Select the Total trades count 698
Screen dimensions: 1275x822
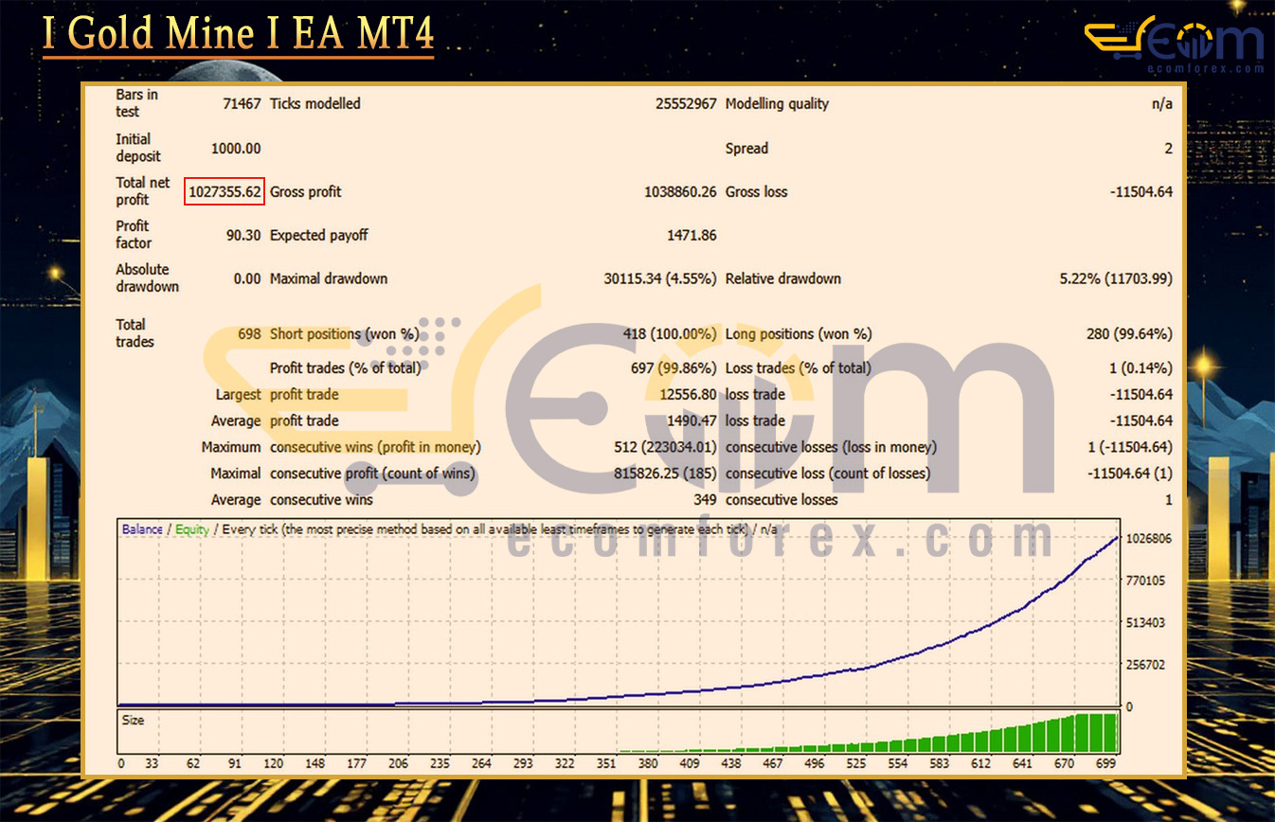tap(247, 333)
